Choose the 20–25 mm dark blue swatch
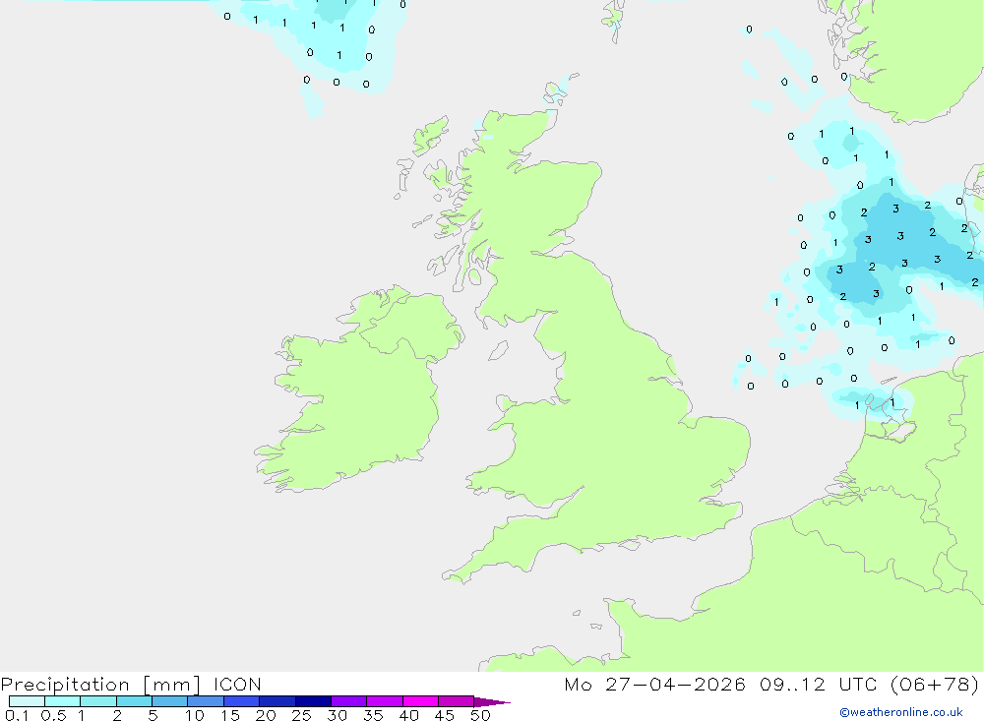The height and width of the screenshot is (721, 984). pos(277,701)
